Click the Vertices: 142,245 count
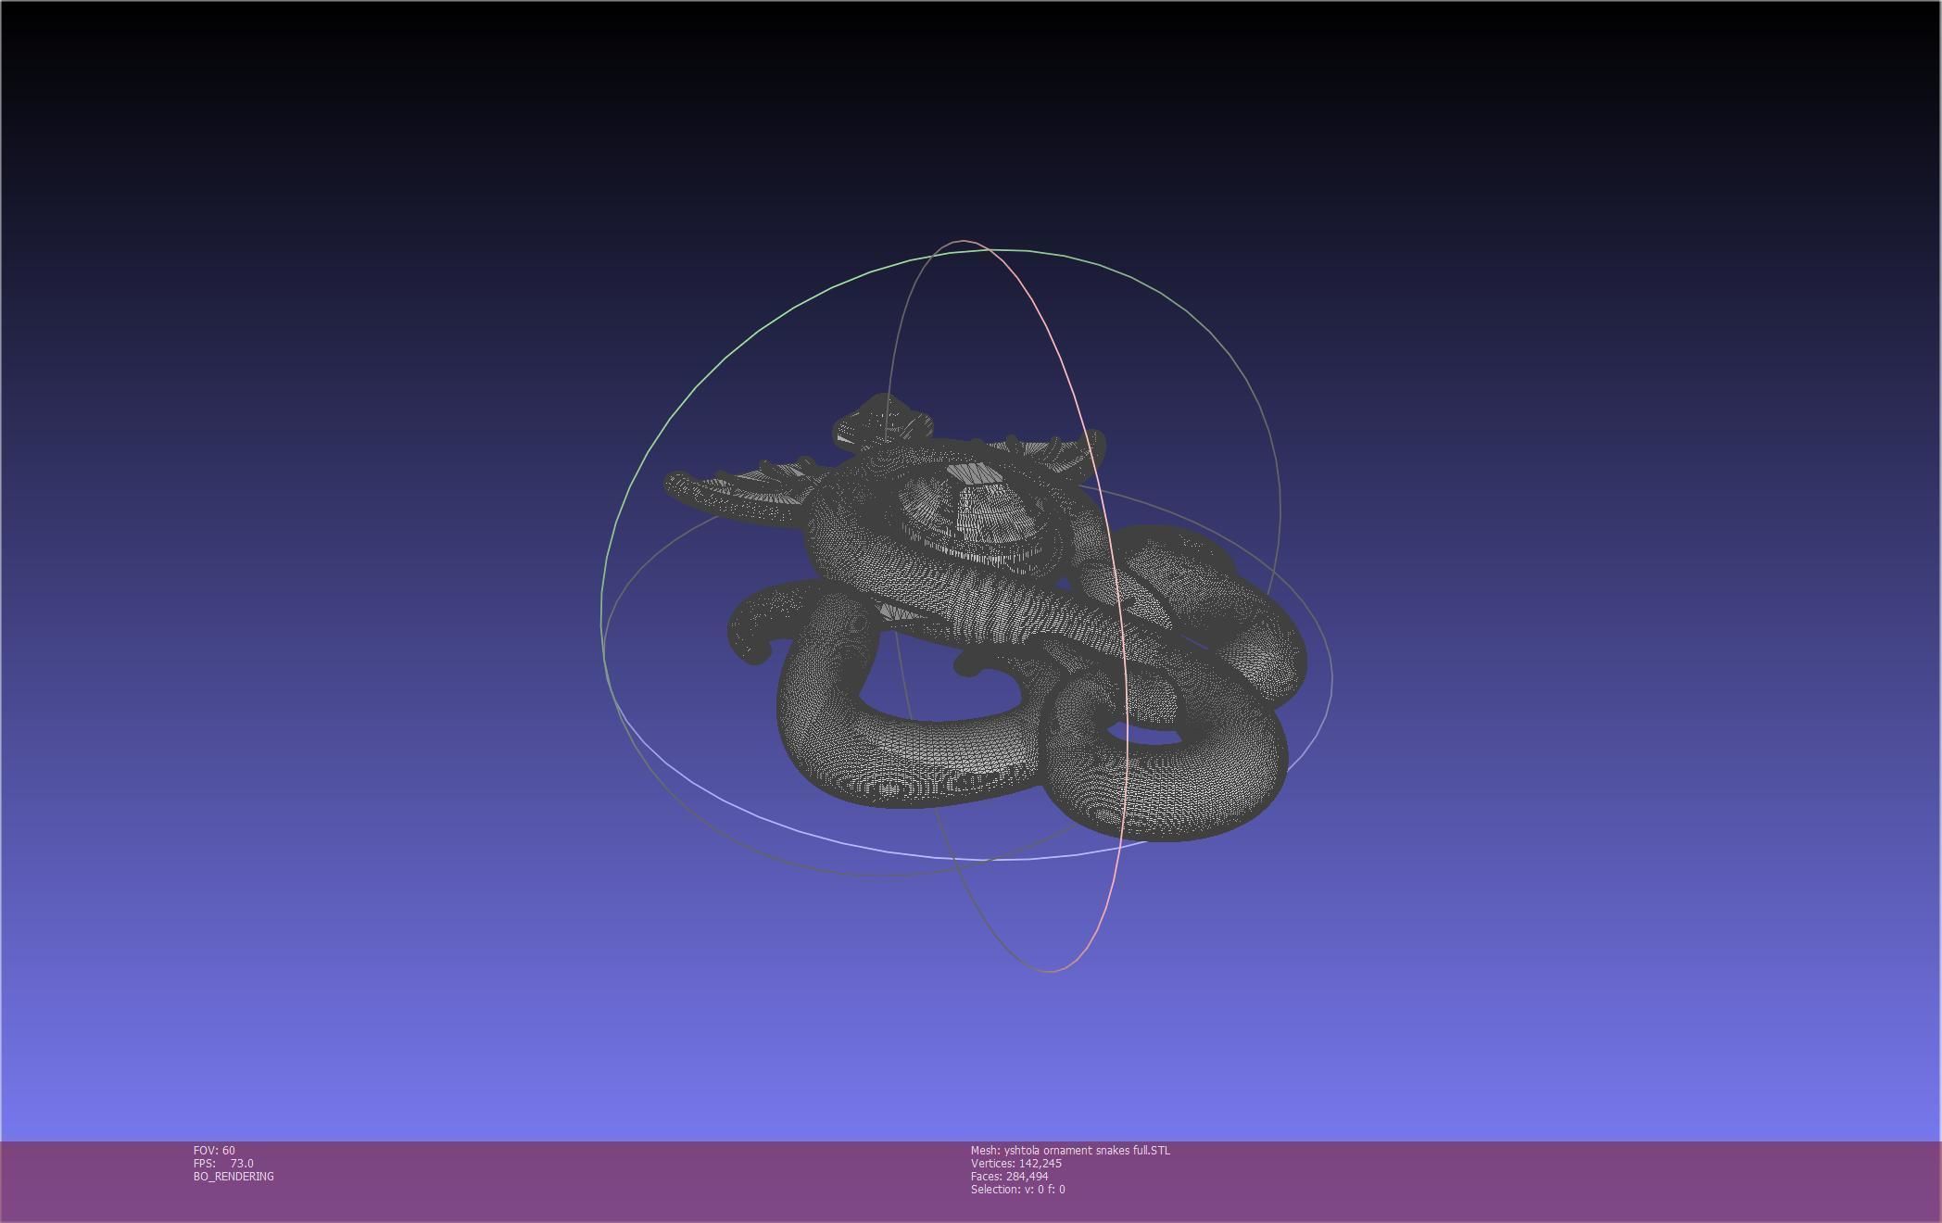Screen dimensions: 1942x1223 [x=1016, y=1164]
